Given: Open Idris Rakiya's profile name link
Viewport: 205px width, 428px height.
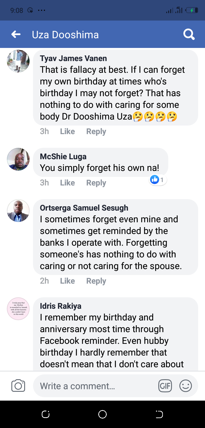Looking at the screenshot, I should 61,306.
